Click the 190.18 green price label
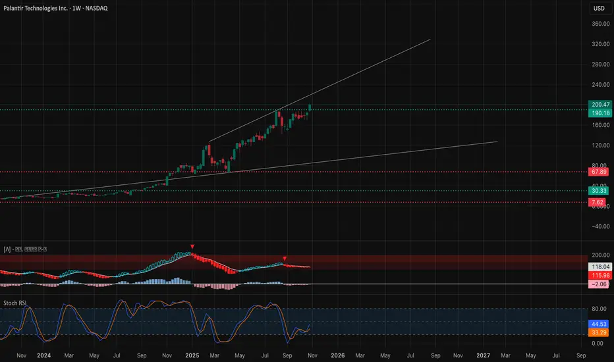The height and width of the screenshot is (362, 614). coord(600,113)
